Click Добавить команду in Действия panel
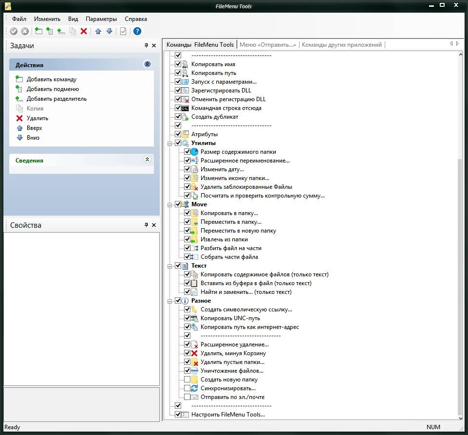 tap(51, 79)
